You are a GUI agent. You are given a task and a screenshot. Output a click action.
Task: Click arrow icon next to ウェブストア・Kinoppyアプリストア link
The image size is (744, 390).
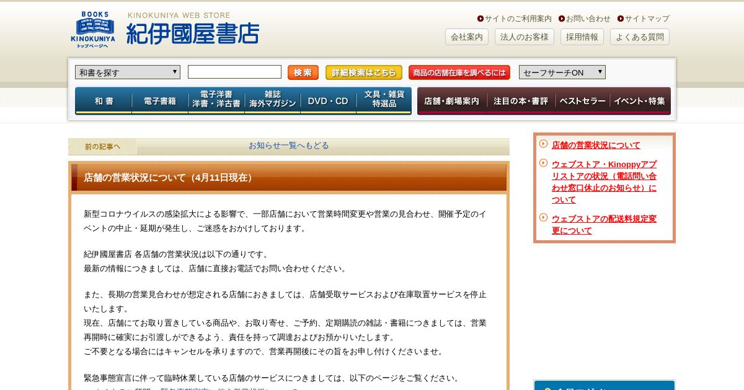(543, 163)
